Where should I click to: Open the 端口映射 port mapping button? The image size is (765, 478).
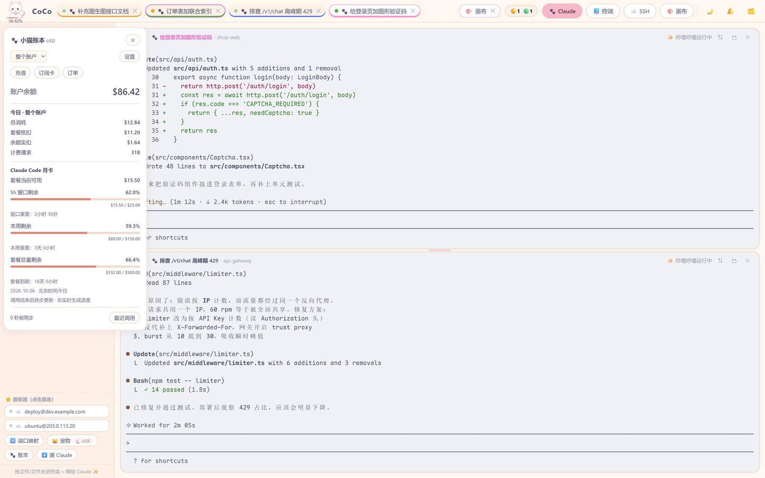(x=24, y=441)
